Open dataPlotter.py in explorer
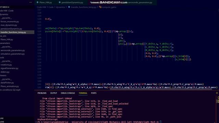The image size is (219, 123). [7, 83]
